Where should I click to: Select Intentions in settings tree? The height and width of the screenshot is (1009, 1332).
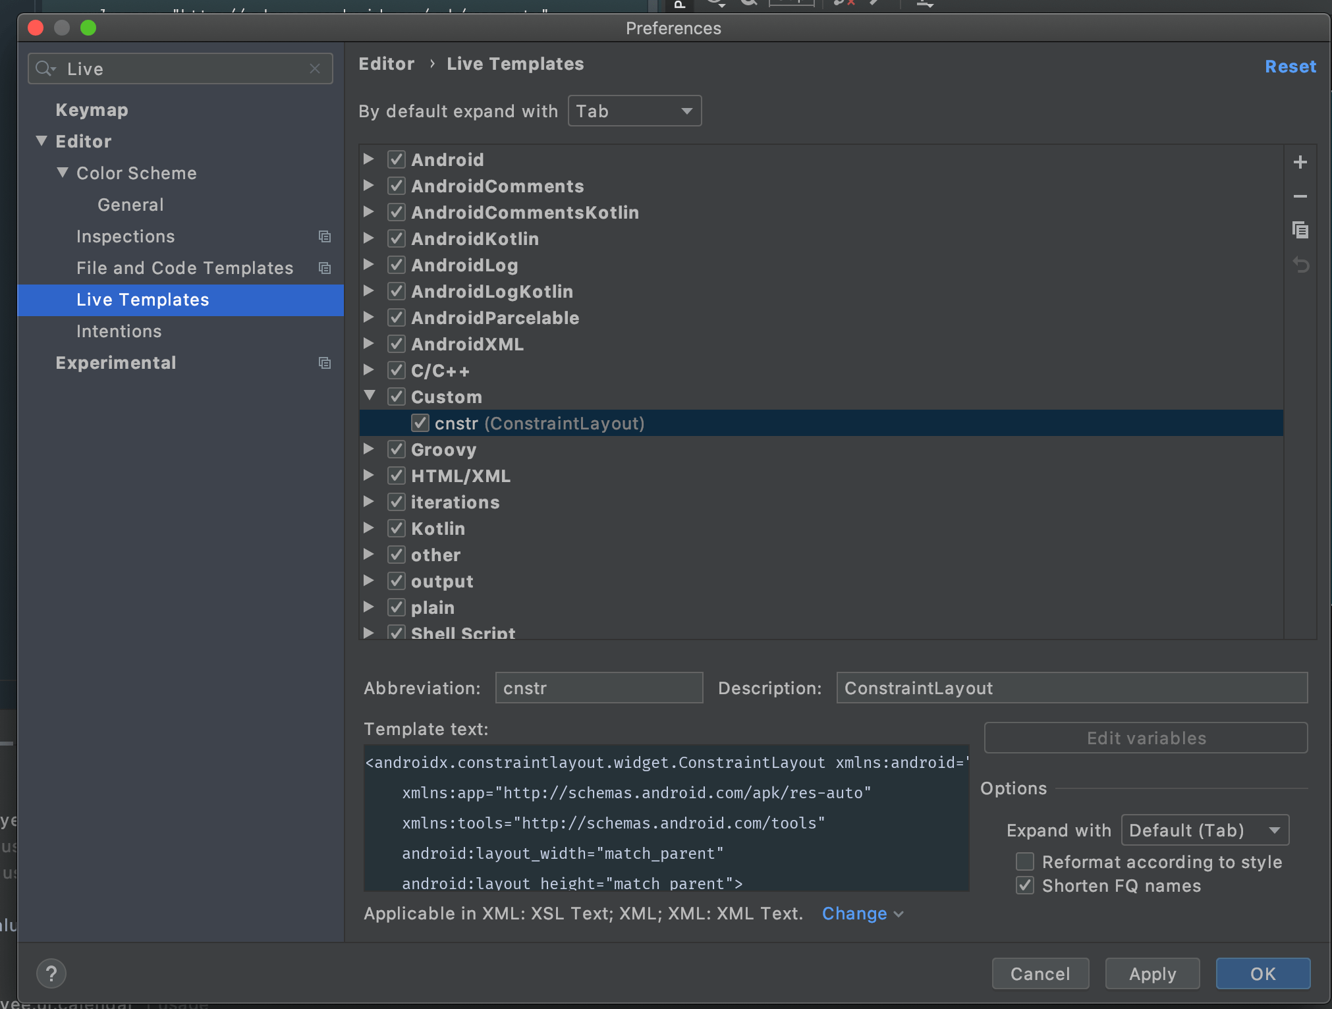click(x=119, y=331)
